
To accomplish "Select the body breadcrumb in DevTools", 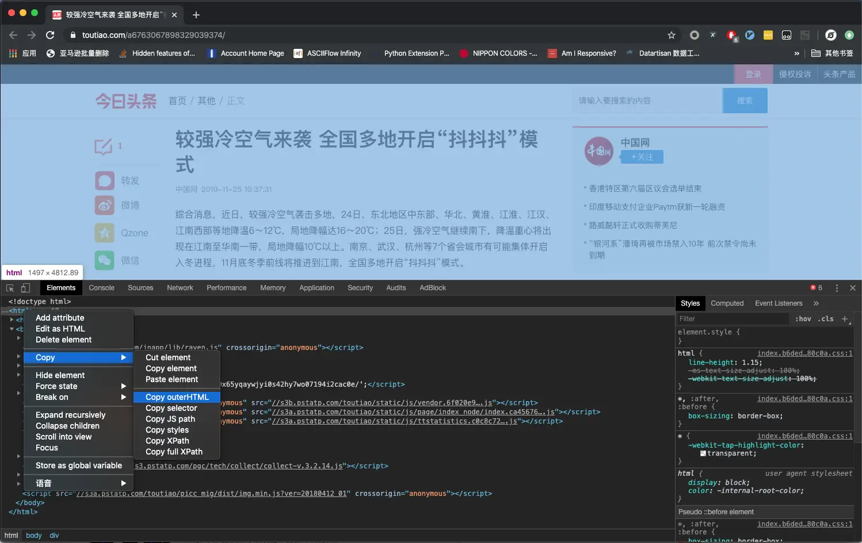I will pos(34,536).
